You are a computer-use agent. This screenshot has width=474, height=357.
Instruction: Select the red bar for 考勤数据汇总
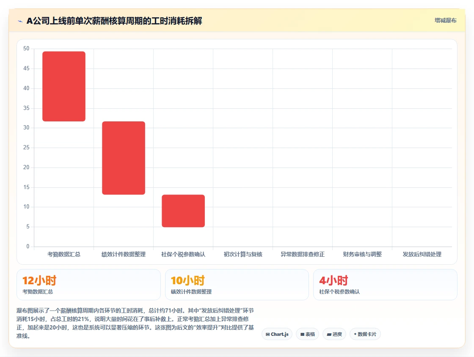pyautogui.click(x=64, y=86)
